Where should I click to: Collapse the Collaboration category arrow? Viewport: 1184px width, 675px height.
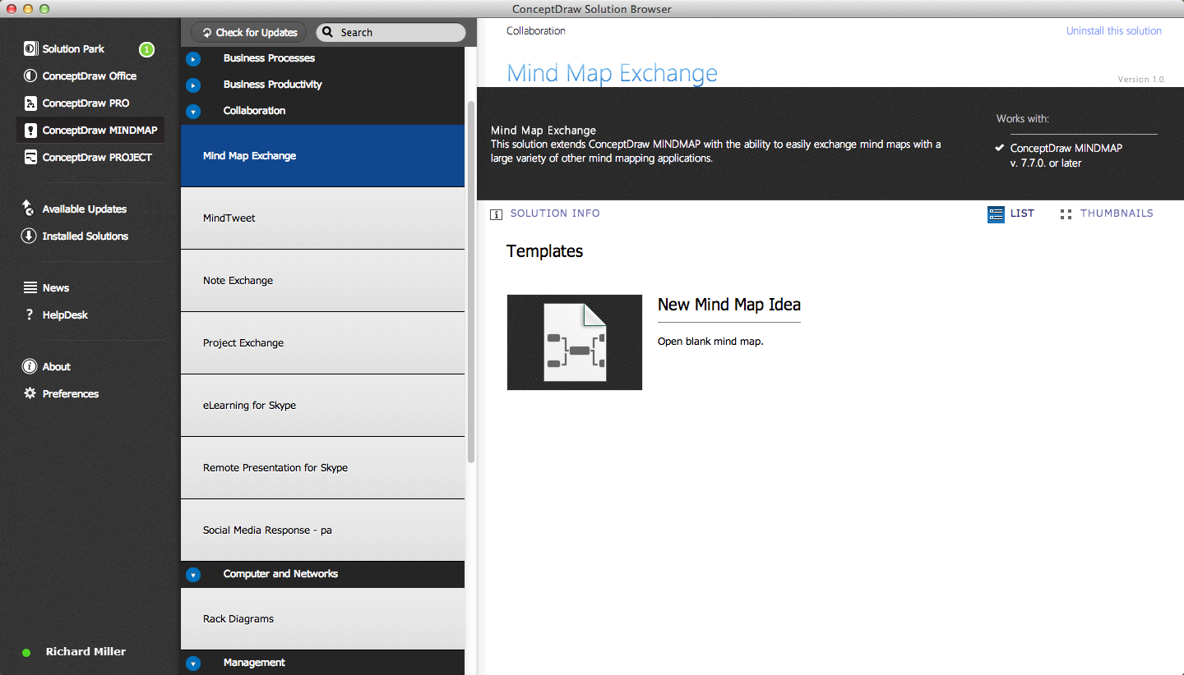(x=193, y=112)
